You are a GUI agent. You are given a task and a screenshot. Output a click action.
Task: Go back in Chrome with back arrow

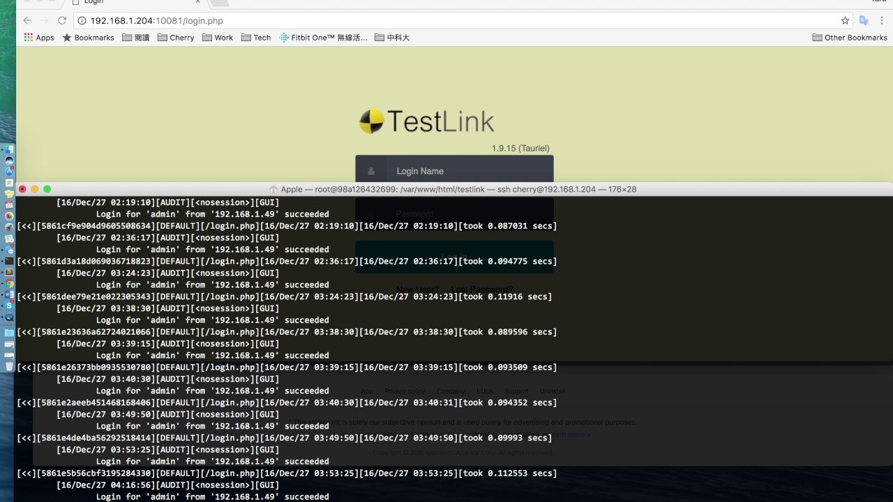27,21
